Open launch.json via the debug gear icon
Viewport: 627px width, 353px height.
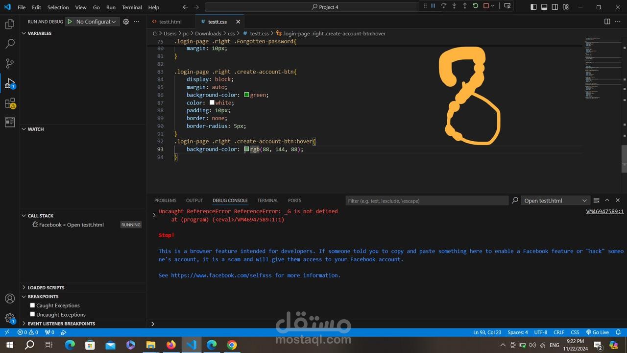point(126,22)
